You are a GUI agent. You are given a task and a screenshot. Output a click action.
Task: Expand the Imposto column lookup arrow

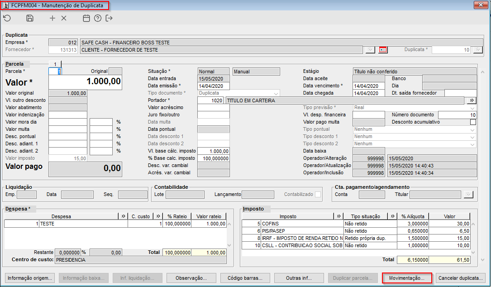click(x=338, y=216)
